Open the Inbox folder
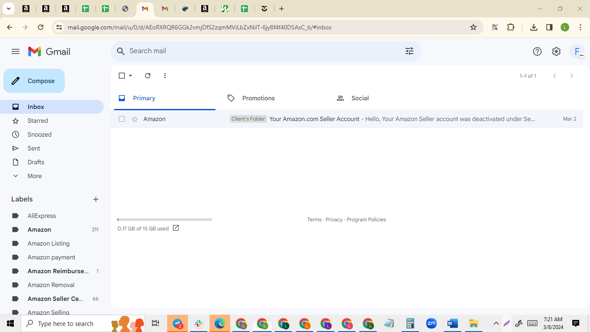The height and width of the screenshot is (332, 590). coord(52,107)
